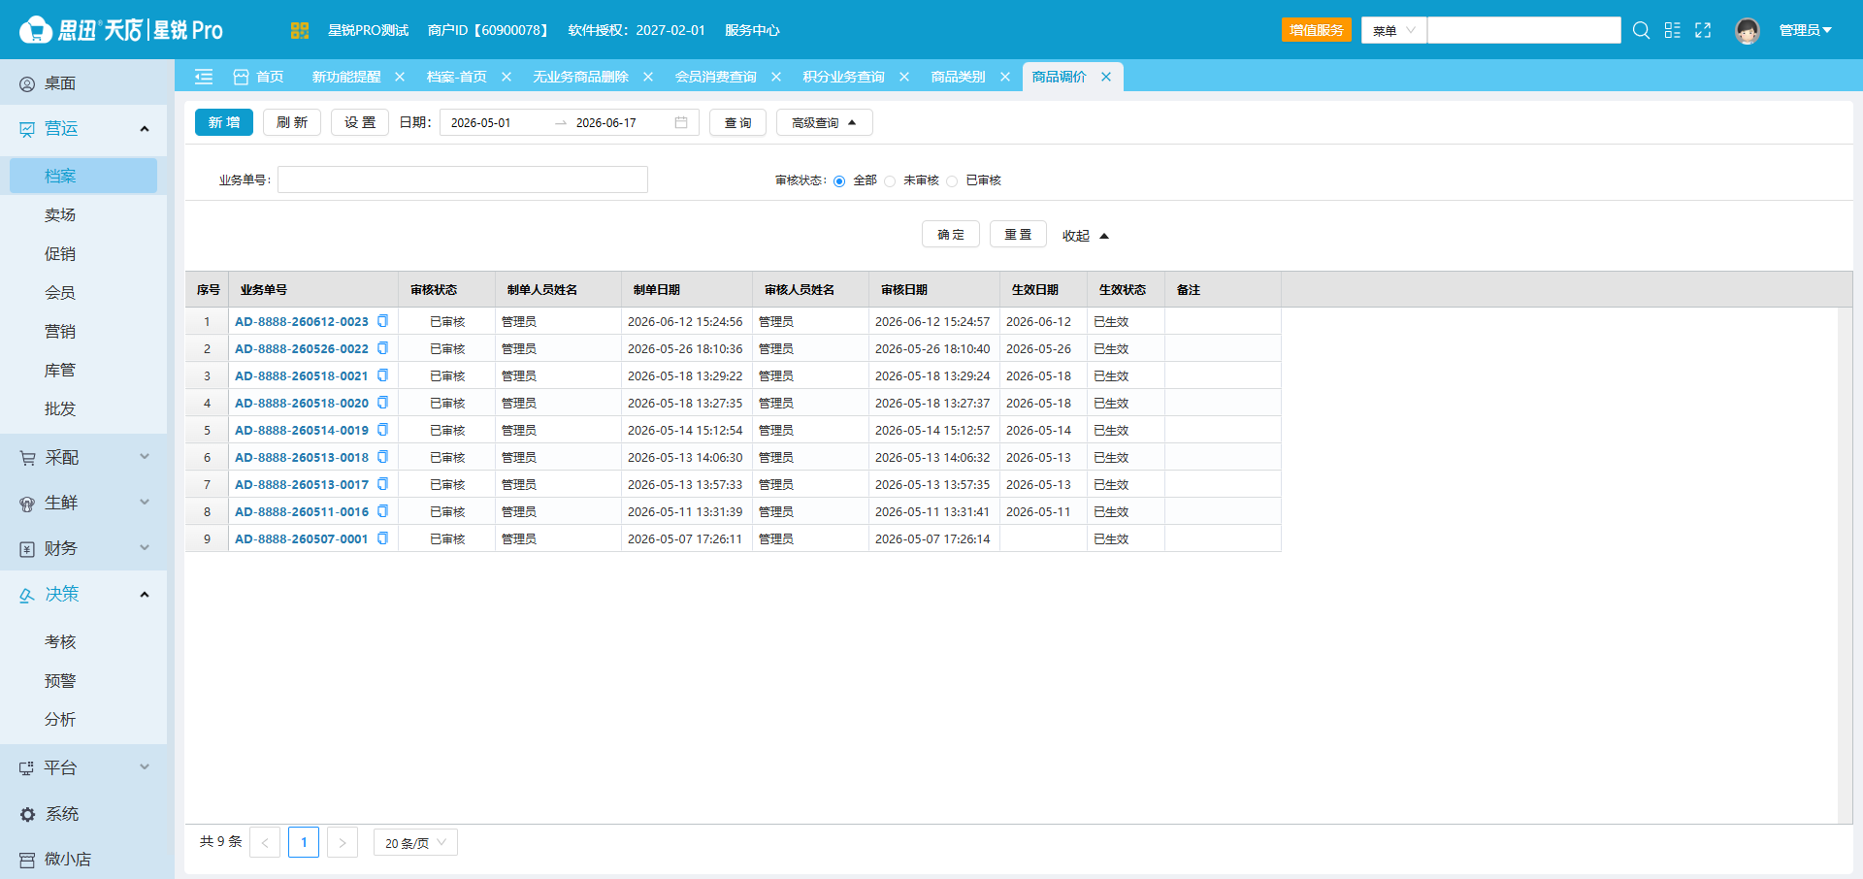Switch to the 会员消费查询 tab
1863x879 pixels.
tap(716, 77)
